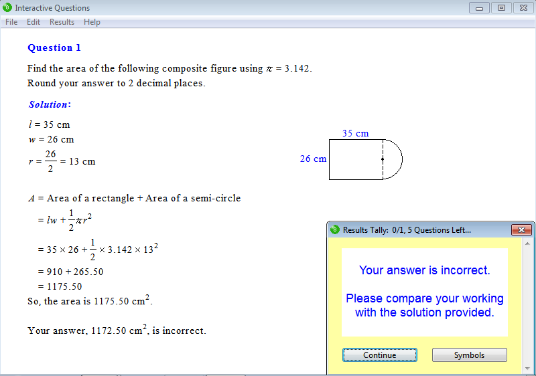Image resolution: width=536 pixels, height=376 pixels.
Task: Open the Edit menu
Action: point(33,22)
